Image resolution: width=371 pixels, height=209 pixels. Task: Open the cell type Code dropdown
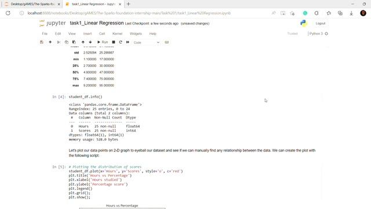pos(146,42)
